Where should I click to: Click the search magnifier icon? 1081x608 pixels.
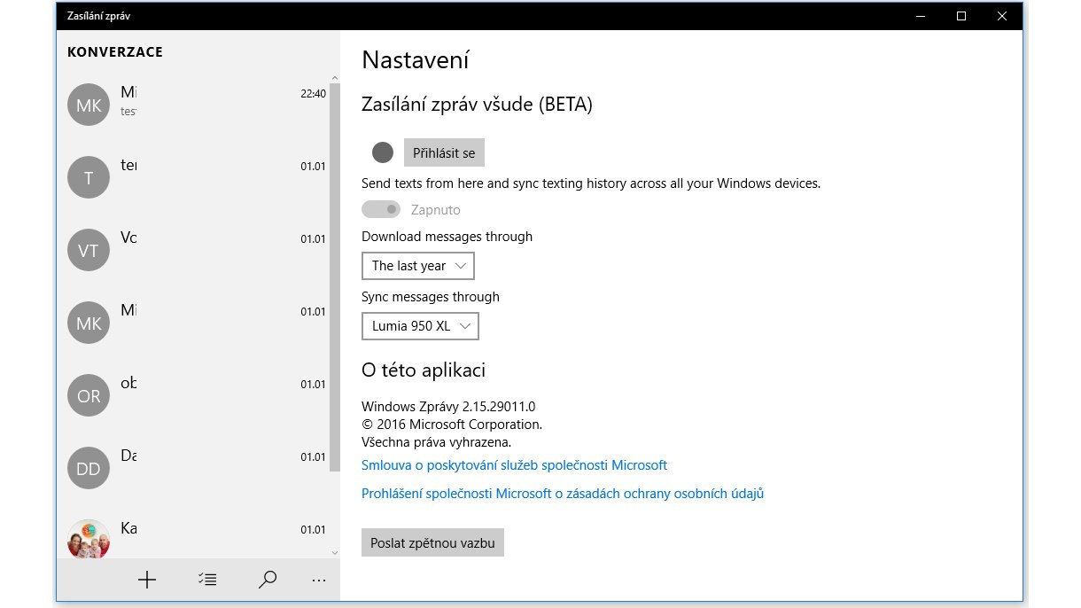[x=268, y=580]
